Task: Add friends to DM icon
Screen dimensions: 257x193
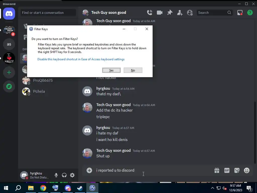Action: (x=180, y=13)
